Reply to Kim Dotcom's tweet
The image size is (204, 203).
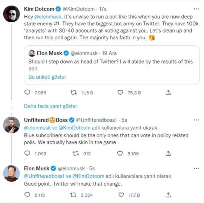(x=27, y=93)
